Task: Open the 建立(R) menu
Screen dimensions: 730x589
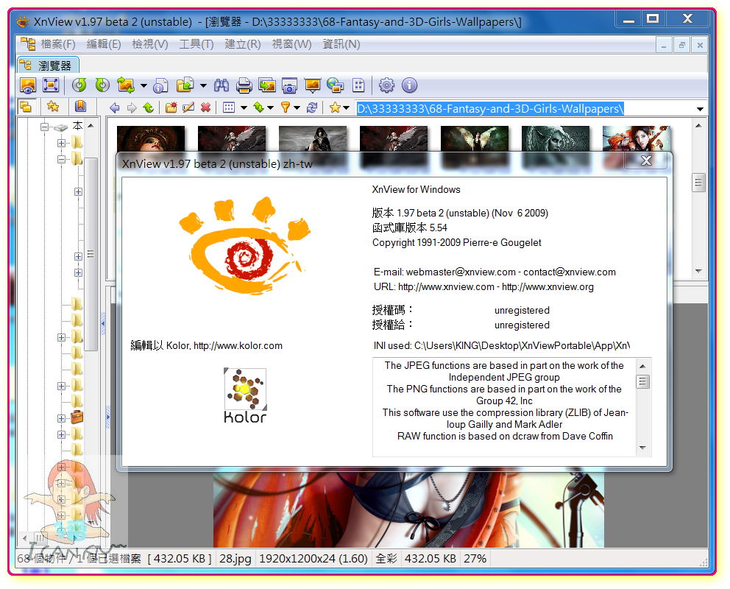Action: [x=243, y=44]
